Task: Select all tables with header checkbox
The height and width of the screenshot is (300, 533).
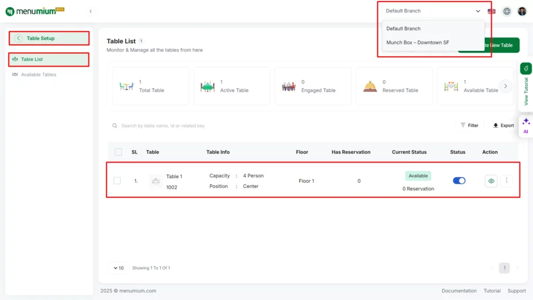Action: click(118, 152)
